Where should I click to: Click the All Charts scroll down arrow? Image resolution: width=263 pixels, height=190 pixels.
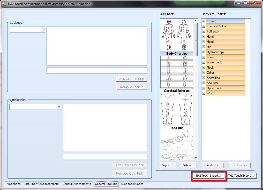196,158
